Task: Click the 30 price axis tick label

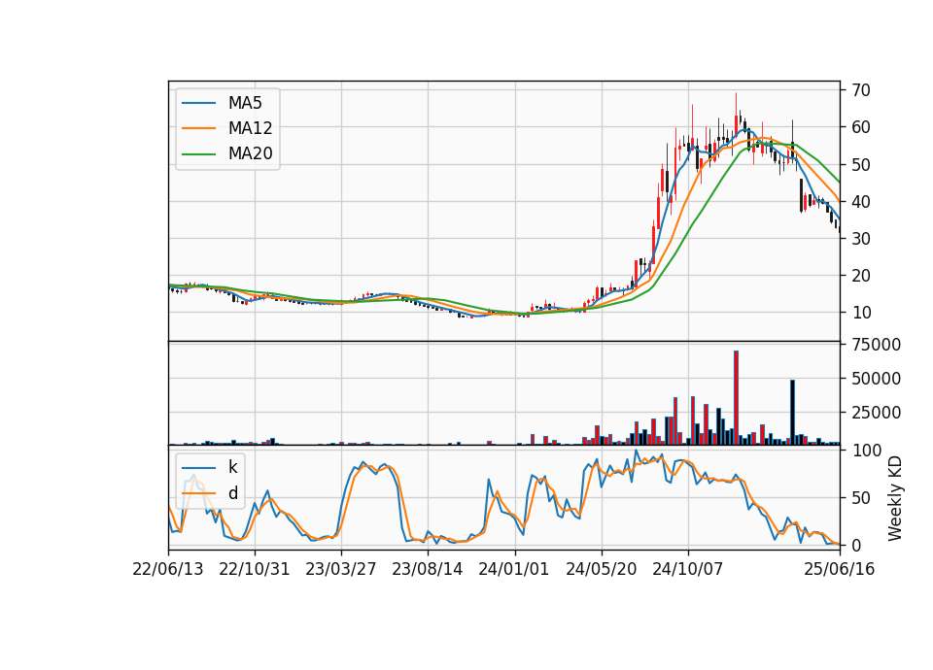Action: (861, 239)
